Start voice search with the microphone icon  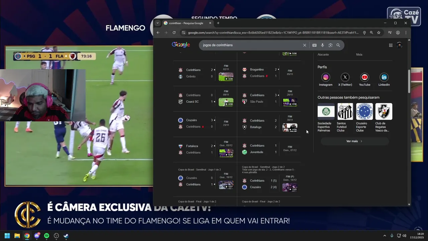coord(322,45)
